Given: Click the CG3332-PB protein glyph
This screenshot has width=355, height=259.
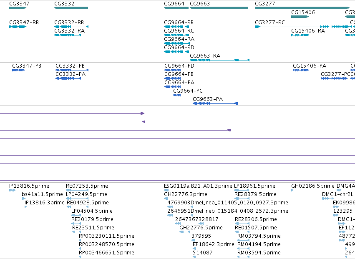Looking at the screenshot, I should (72, 70).
